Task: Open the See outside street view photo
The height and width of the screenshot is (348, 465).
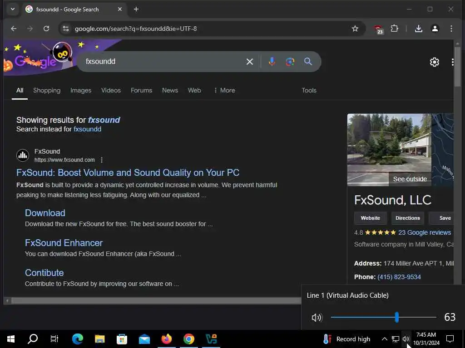Action: tap(389, 150)
